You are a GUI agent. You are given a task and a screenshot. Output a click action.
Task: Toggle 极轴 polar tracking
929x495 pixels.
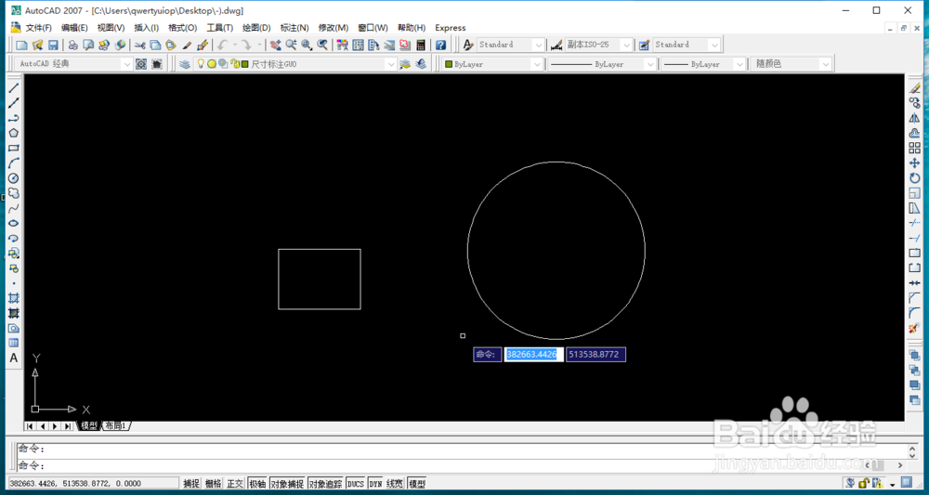coord(257,484)
